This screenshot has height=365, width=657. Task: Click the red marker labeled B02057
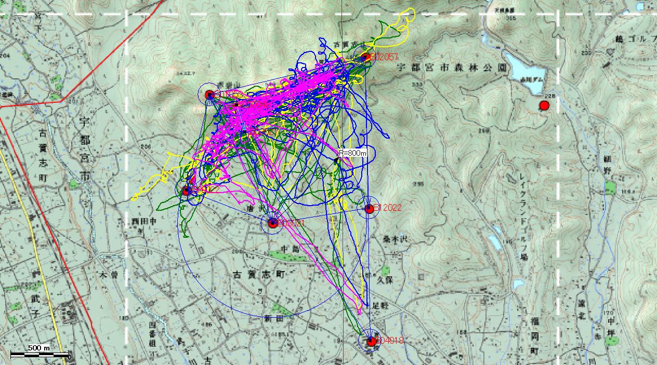pyautogui.click(x=365, y=57)
